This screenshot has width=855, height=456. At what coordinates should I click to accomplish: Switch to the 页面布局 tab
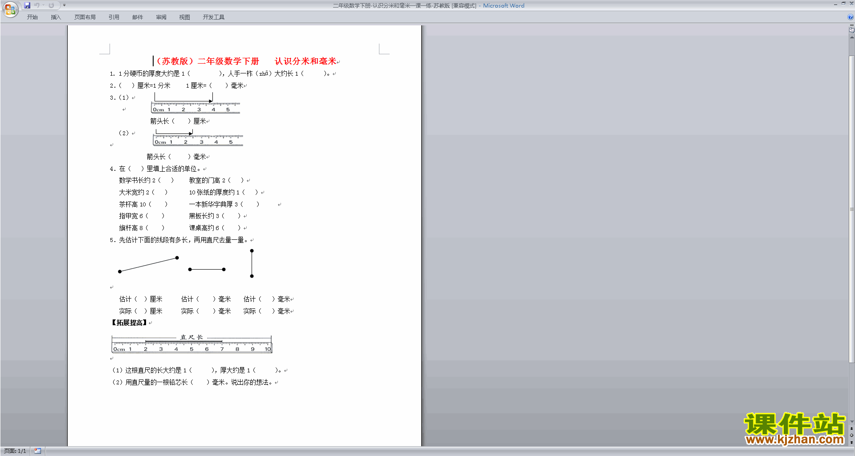(x=85, y=17)
